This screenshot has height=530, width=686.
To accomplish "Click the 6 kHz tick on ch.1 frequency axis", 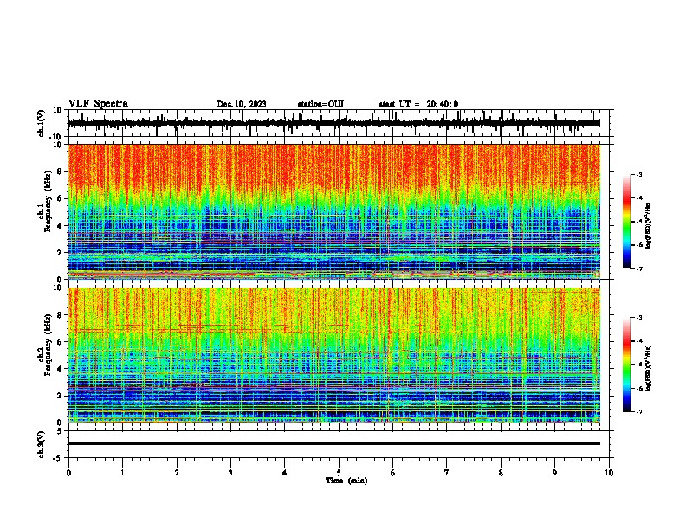I will pyautogui.click(x=61, y=198).
